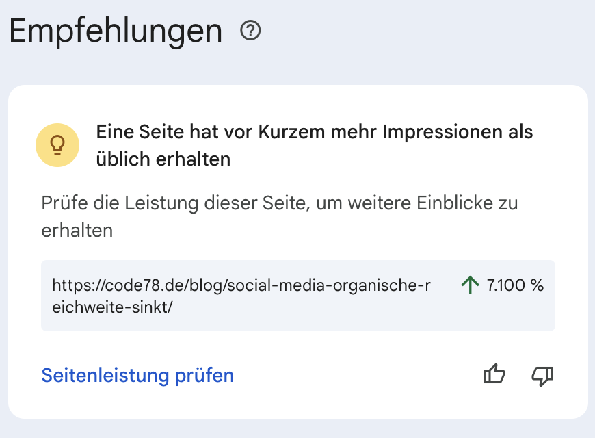Click the circular yellow badge around the lightbulb
The height and width of the screenshot is (438, 595).
coord(57,145)
